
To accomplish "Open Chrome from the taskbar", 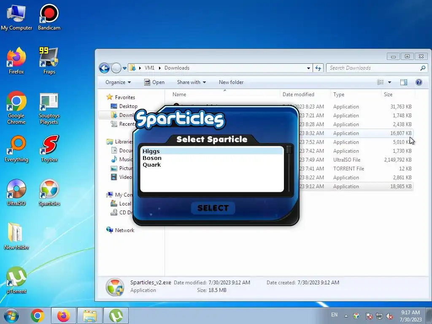I will (x=38, y=316).
